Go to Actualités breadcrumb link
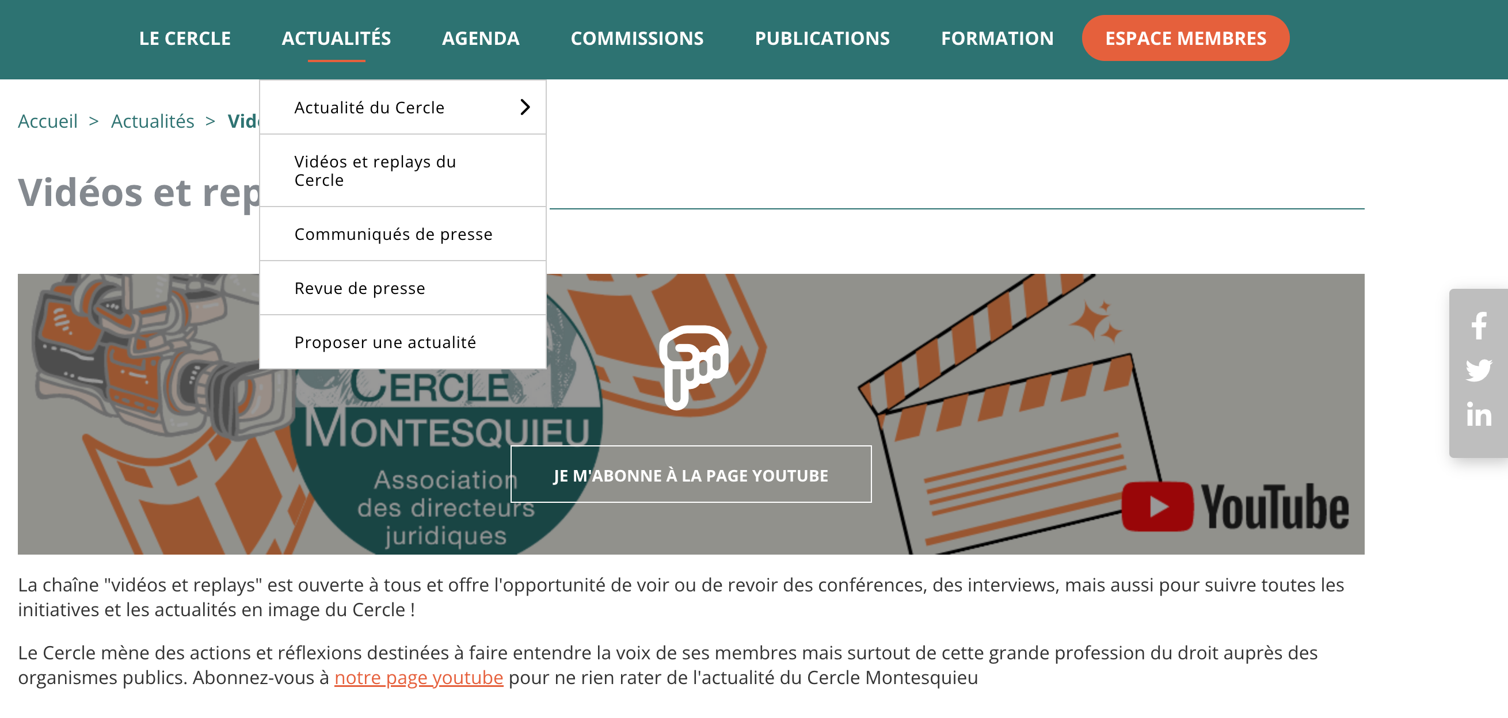 152,121
